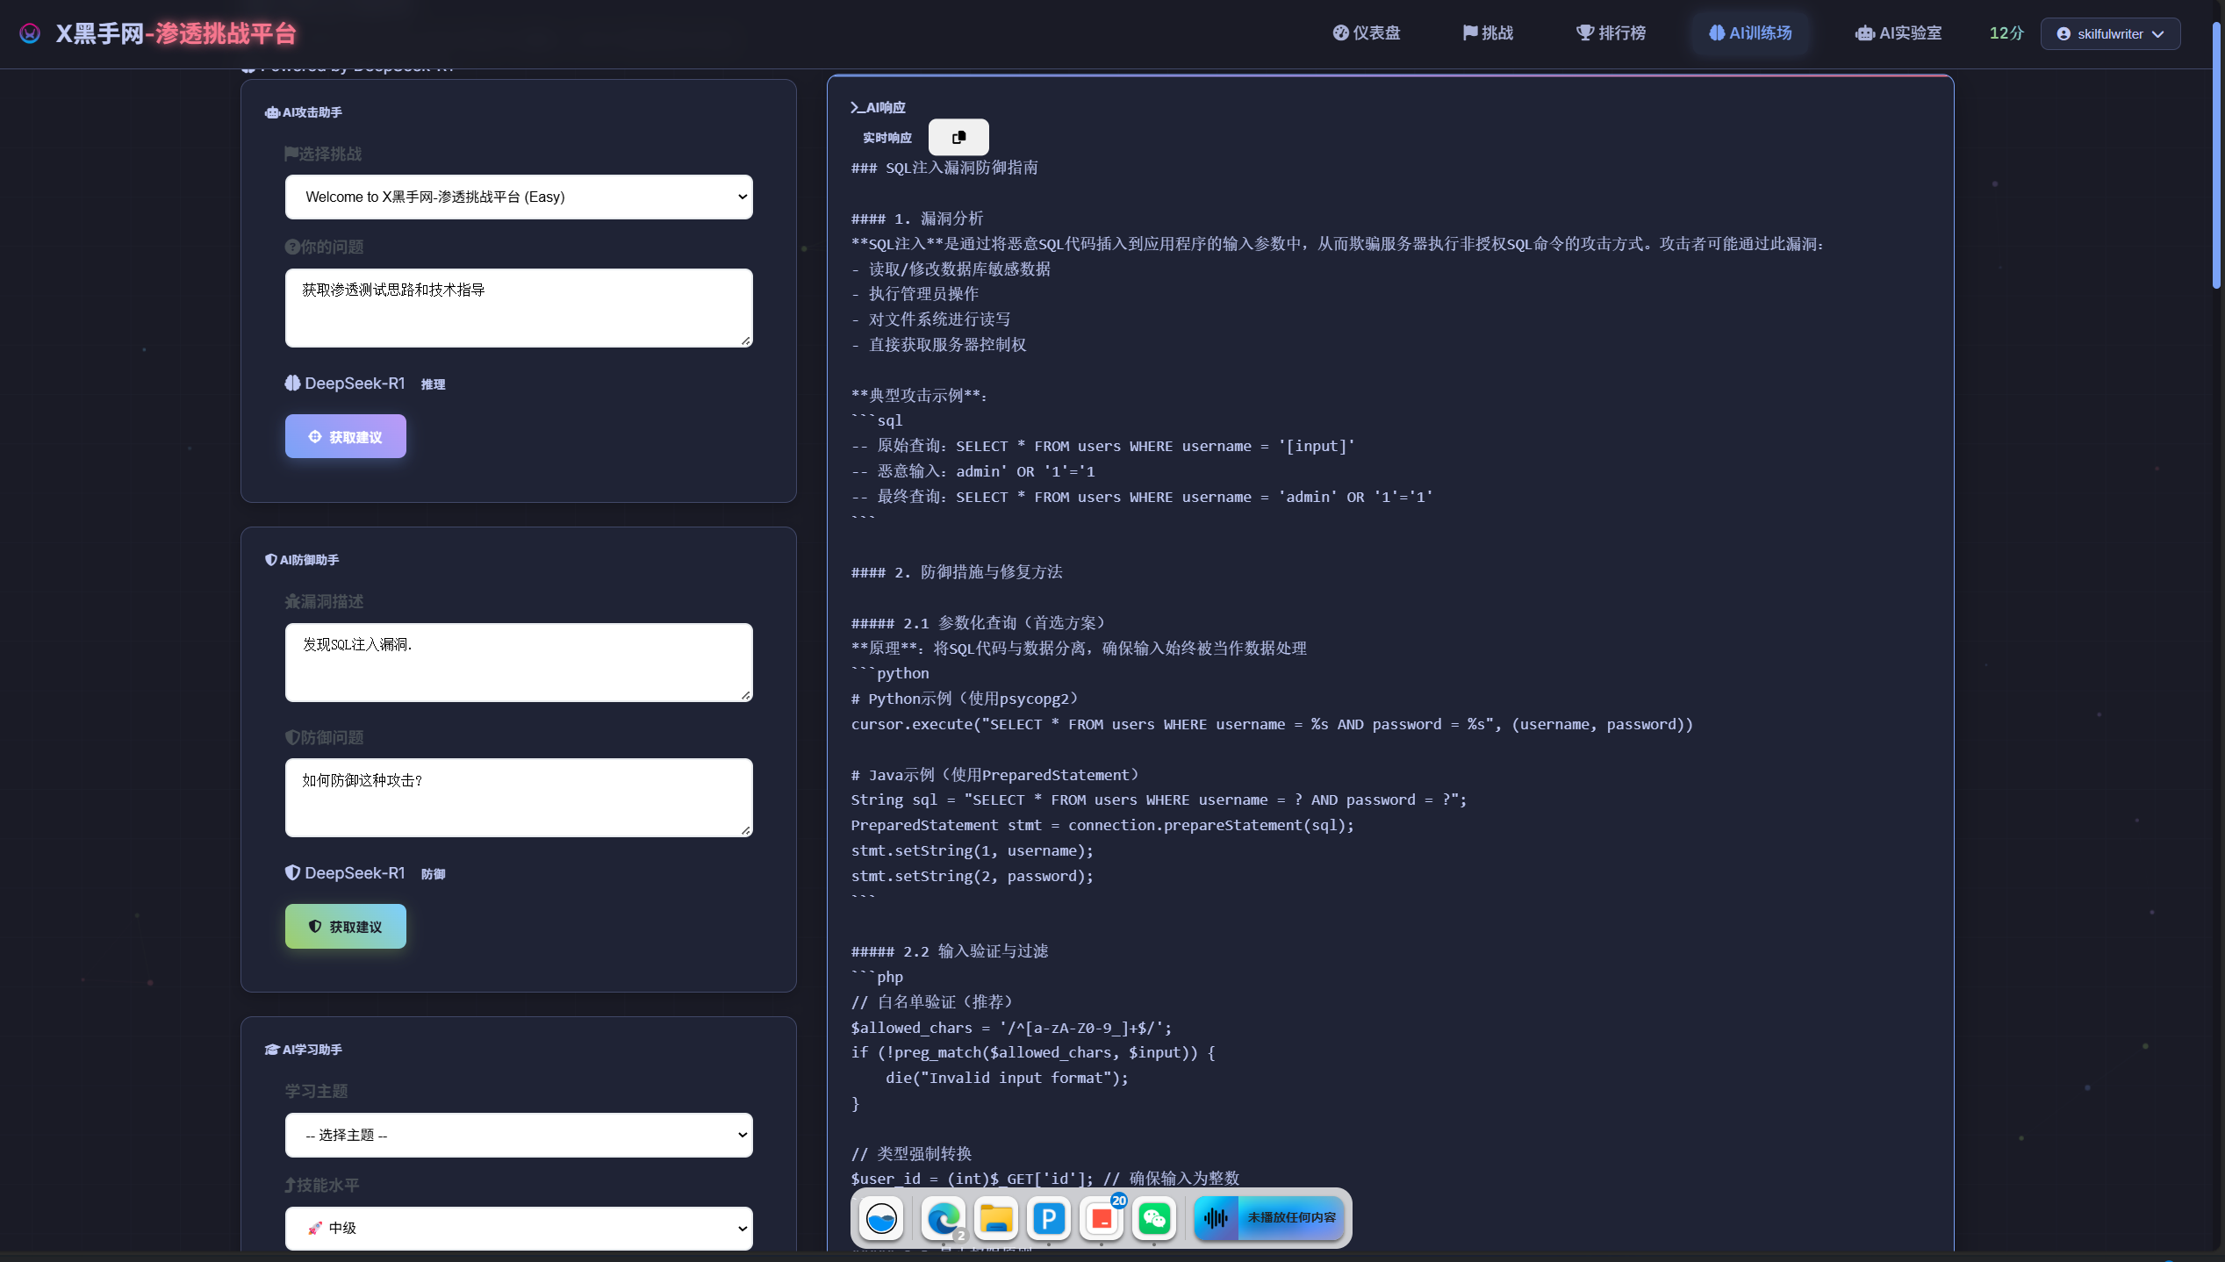Screen dimensions: 2225x1262
Task: Open WeChat from the dock
Action: [1153, 1217]
